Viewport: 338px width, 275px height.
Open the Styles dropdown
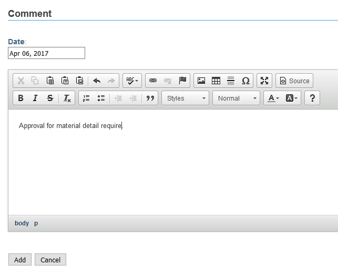(186, 98)
